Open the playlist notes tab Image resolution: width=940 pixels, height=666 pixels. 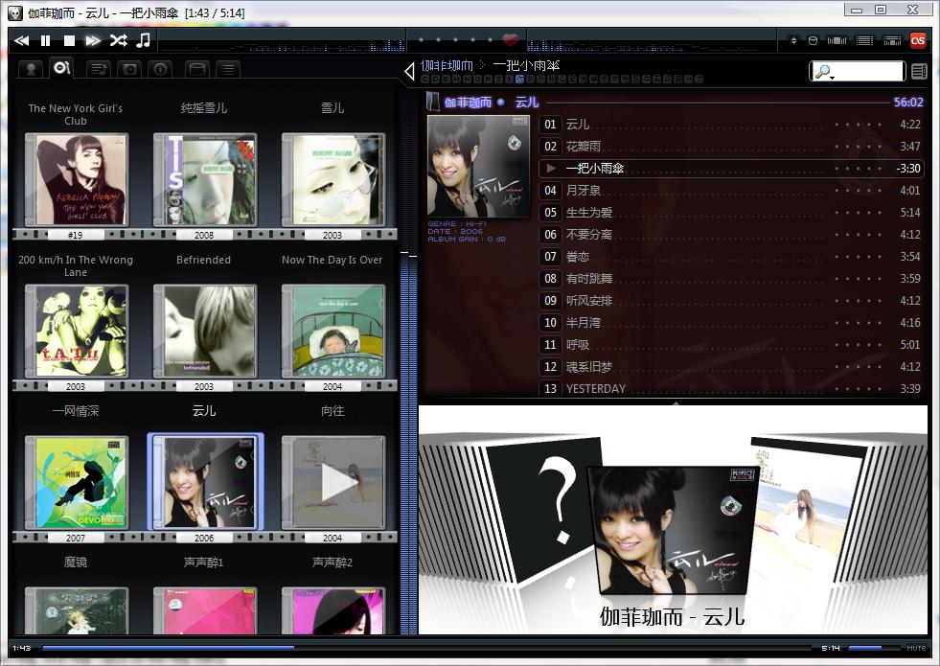(99, 70)
